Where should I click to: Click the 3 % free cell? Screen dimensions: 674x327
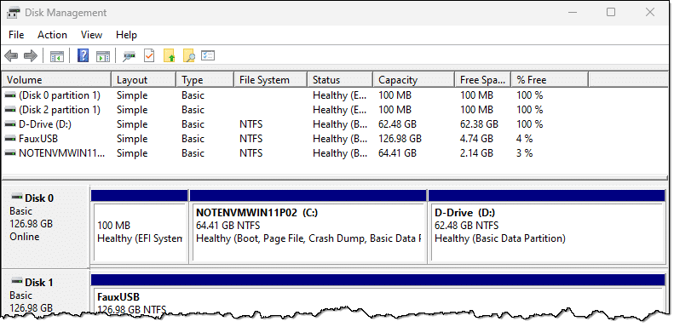524,153
